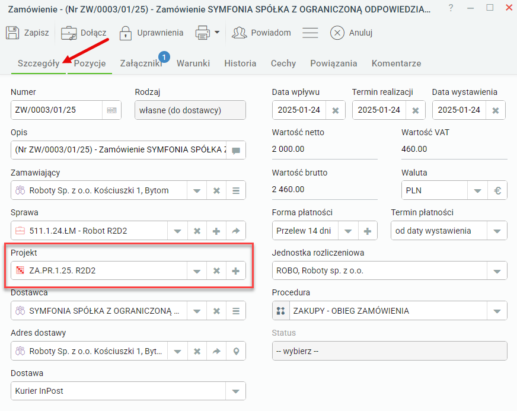This screenshot has width=517, height=411.
Task: Add a new Projekt with plus
Action: [x=236, y=271]
